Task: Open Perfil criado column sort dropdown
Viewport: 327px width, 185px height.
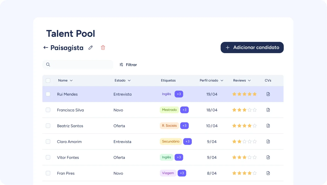Action: click(222, 81)
